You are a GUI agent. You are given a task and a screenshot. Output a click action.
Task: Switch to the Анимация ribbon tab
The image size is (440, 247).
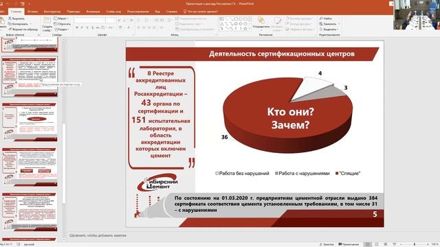pos(93,12)
